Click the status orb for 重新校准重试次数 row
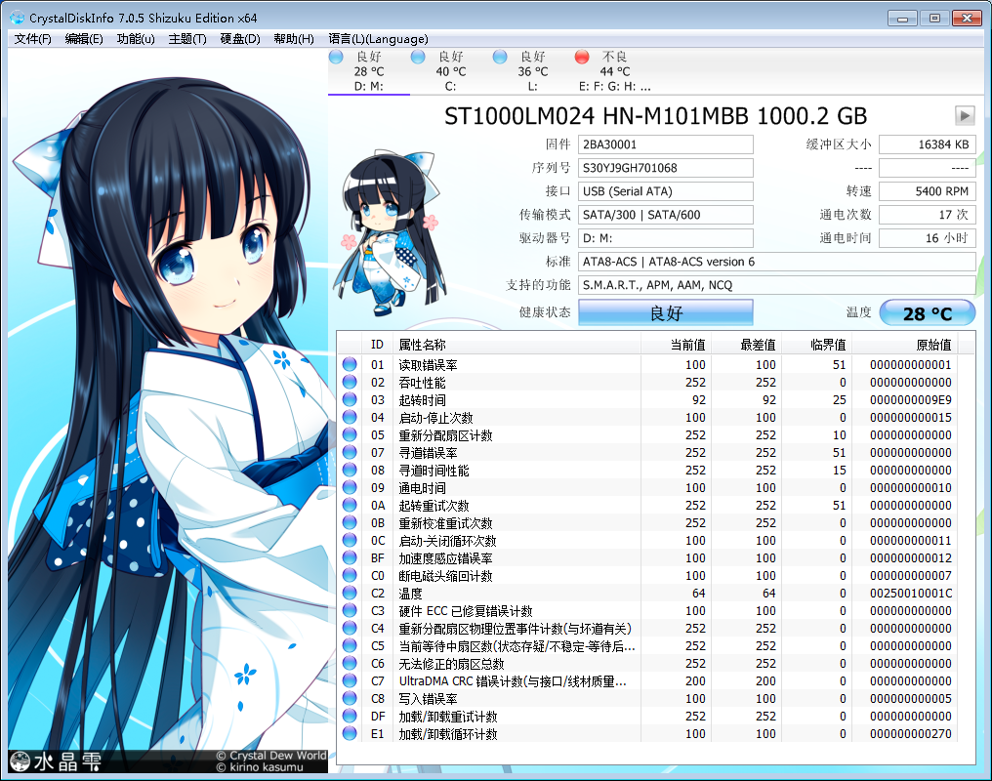Screen dimensions: 992x781 (350, 522)
